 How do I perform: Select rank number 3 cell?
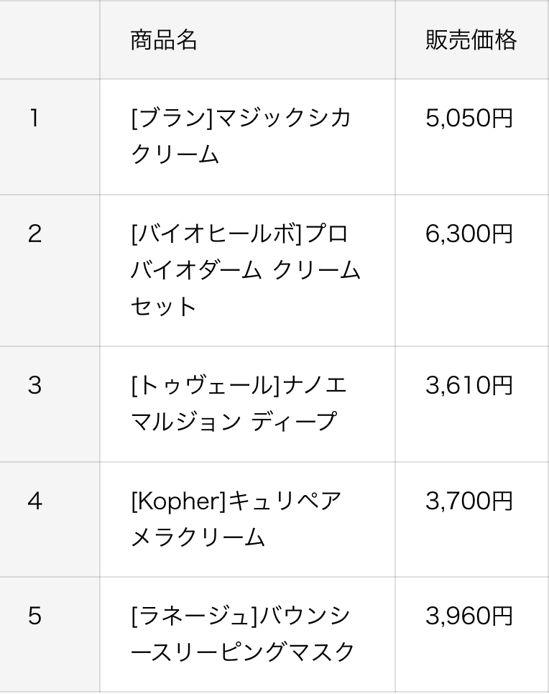tap(34, 385)
